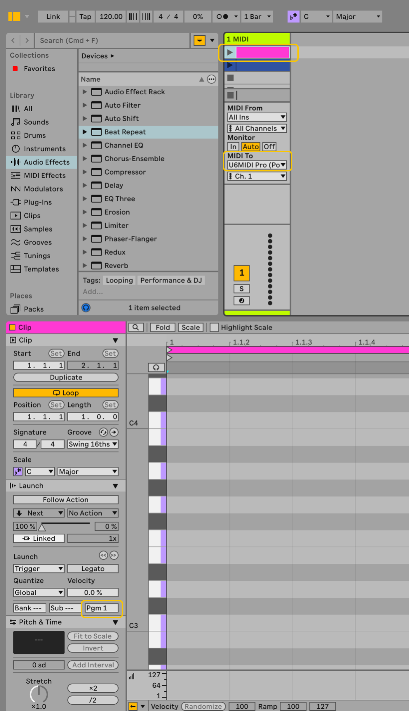Click the follow action chance slider
This screenshot has height=711, width=409.
point(66,527)
